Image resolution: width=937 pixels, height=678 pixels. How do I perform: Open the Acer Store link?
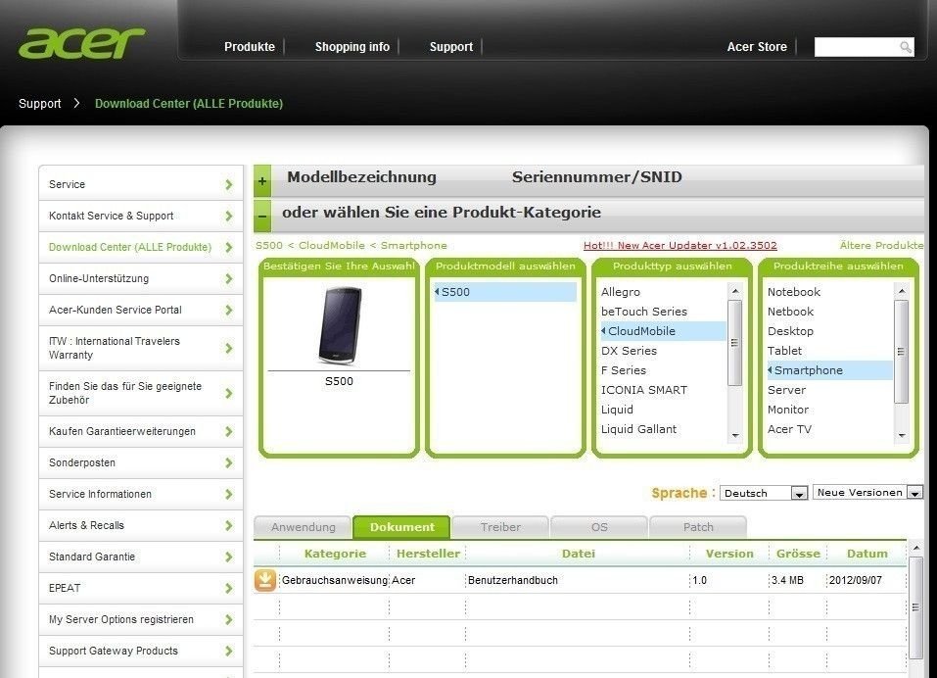(x=757, y=47)
